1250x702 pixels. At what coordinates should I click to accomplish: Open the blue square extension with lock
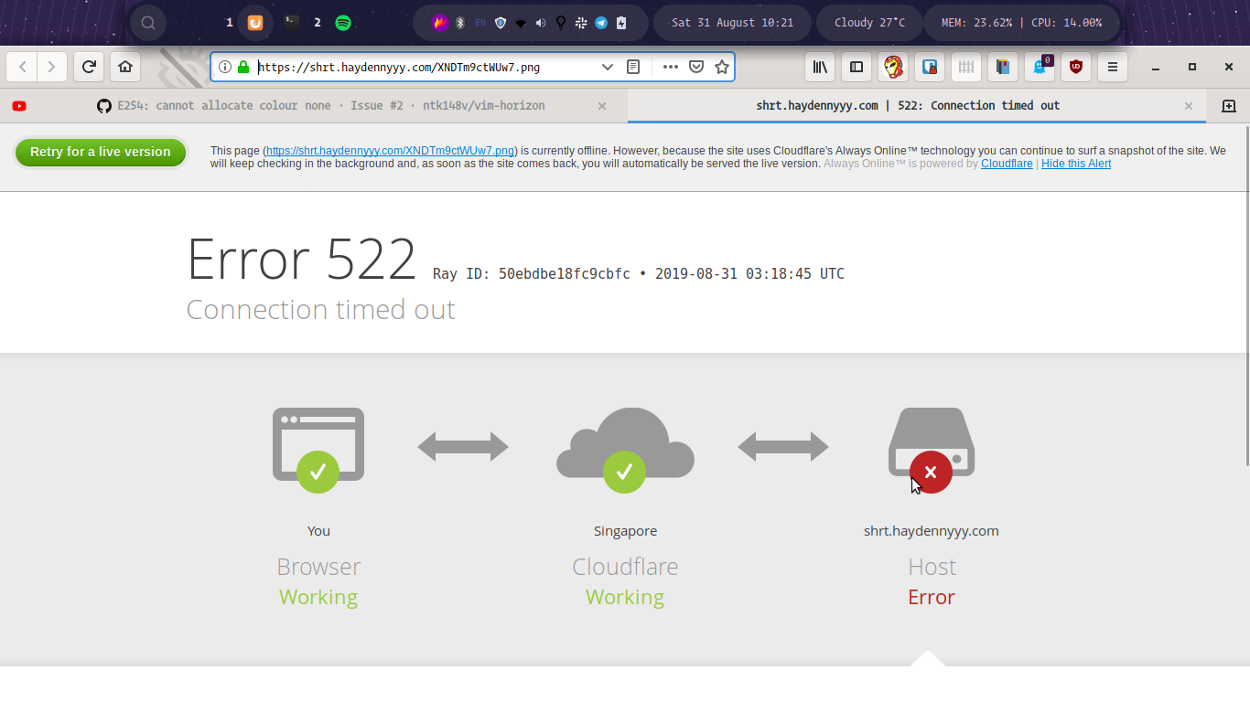930,67
